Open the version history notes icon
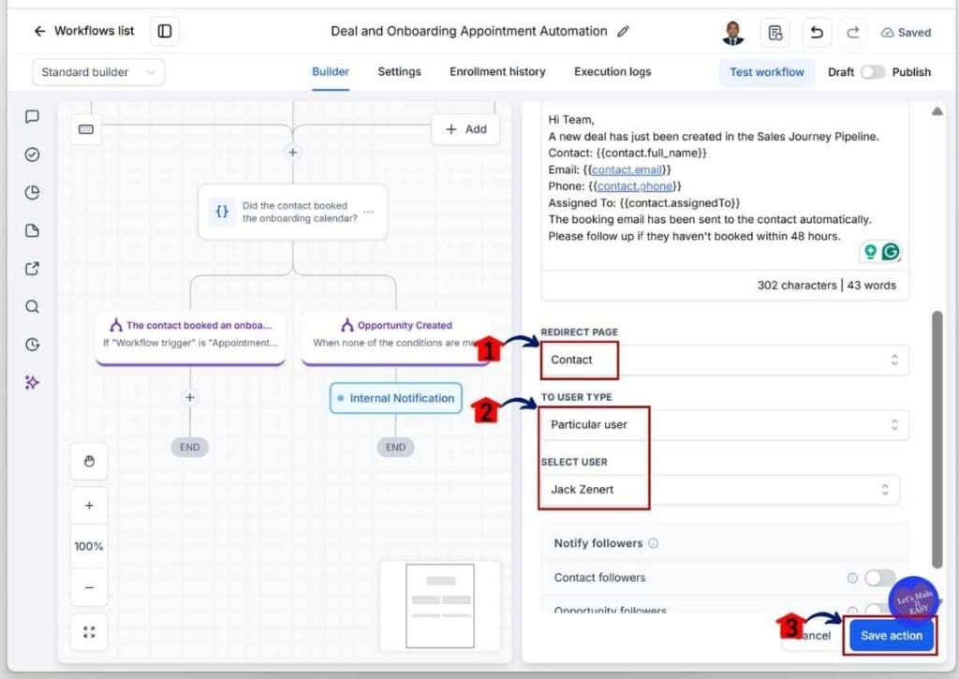Screen dimensions: 959x679 [x=775, y=33]
